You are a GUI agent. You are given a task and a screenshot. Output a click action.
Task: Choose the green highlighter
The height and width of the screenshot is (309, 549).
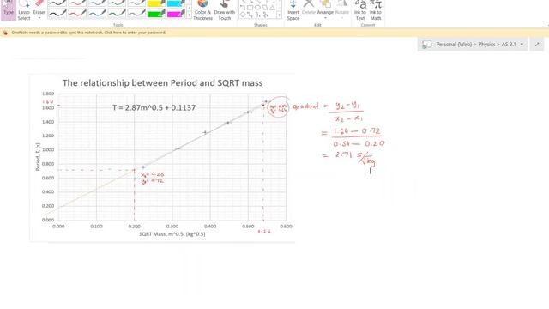(156, 14)
